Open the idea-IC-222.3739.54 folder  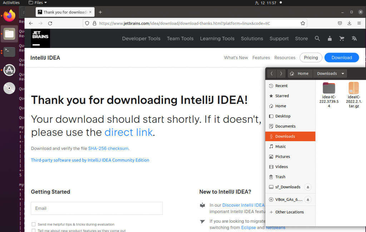(329, 94)
